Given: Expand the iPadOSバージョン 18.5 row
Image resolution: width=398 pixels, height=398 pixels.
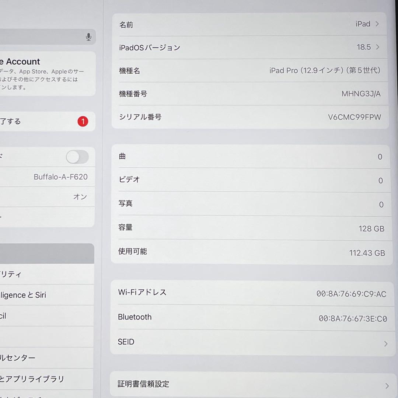Looking at the screenshot, I should (x=251, y=47).
